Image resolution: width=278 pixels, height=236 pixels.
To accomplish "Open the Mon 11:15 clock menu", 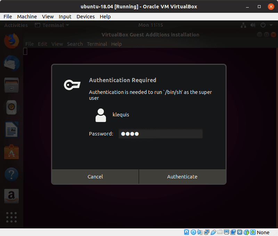I will (x=150, y=25).
